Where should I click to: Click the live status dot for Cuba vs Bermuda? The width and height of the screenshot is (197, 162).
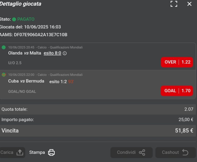pyautogui.click(x=4, y=75)
